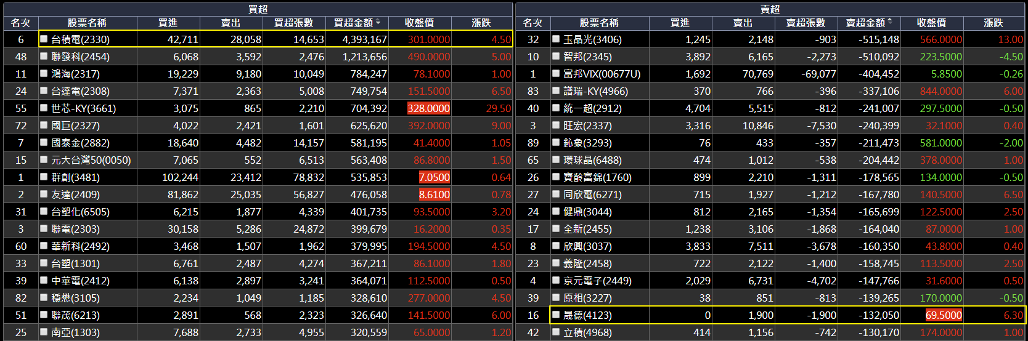Open stock 同欣電(6271)
1028x341 pixels.
pos(592,195)
